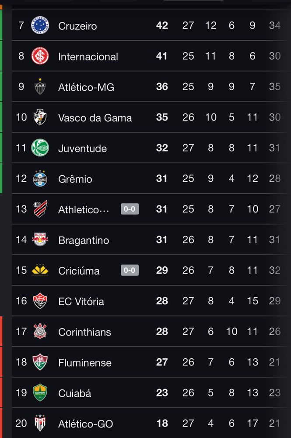
Task: Tap position number 20 for Atlético-GO
Action: (x=21, y=423)
